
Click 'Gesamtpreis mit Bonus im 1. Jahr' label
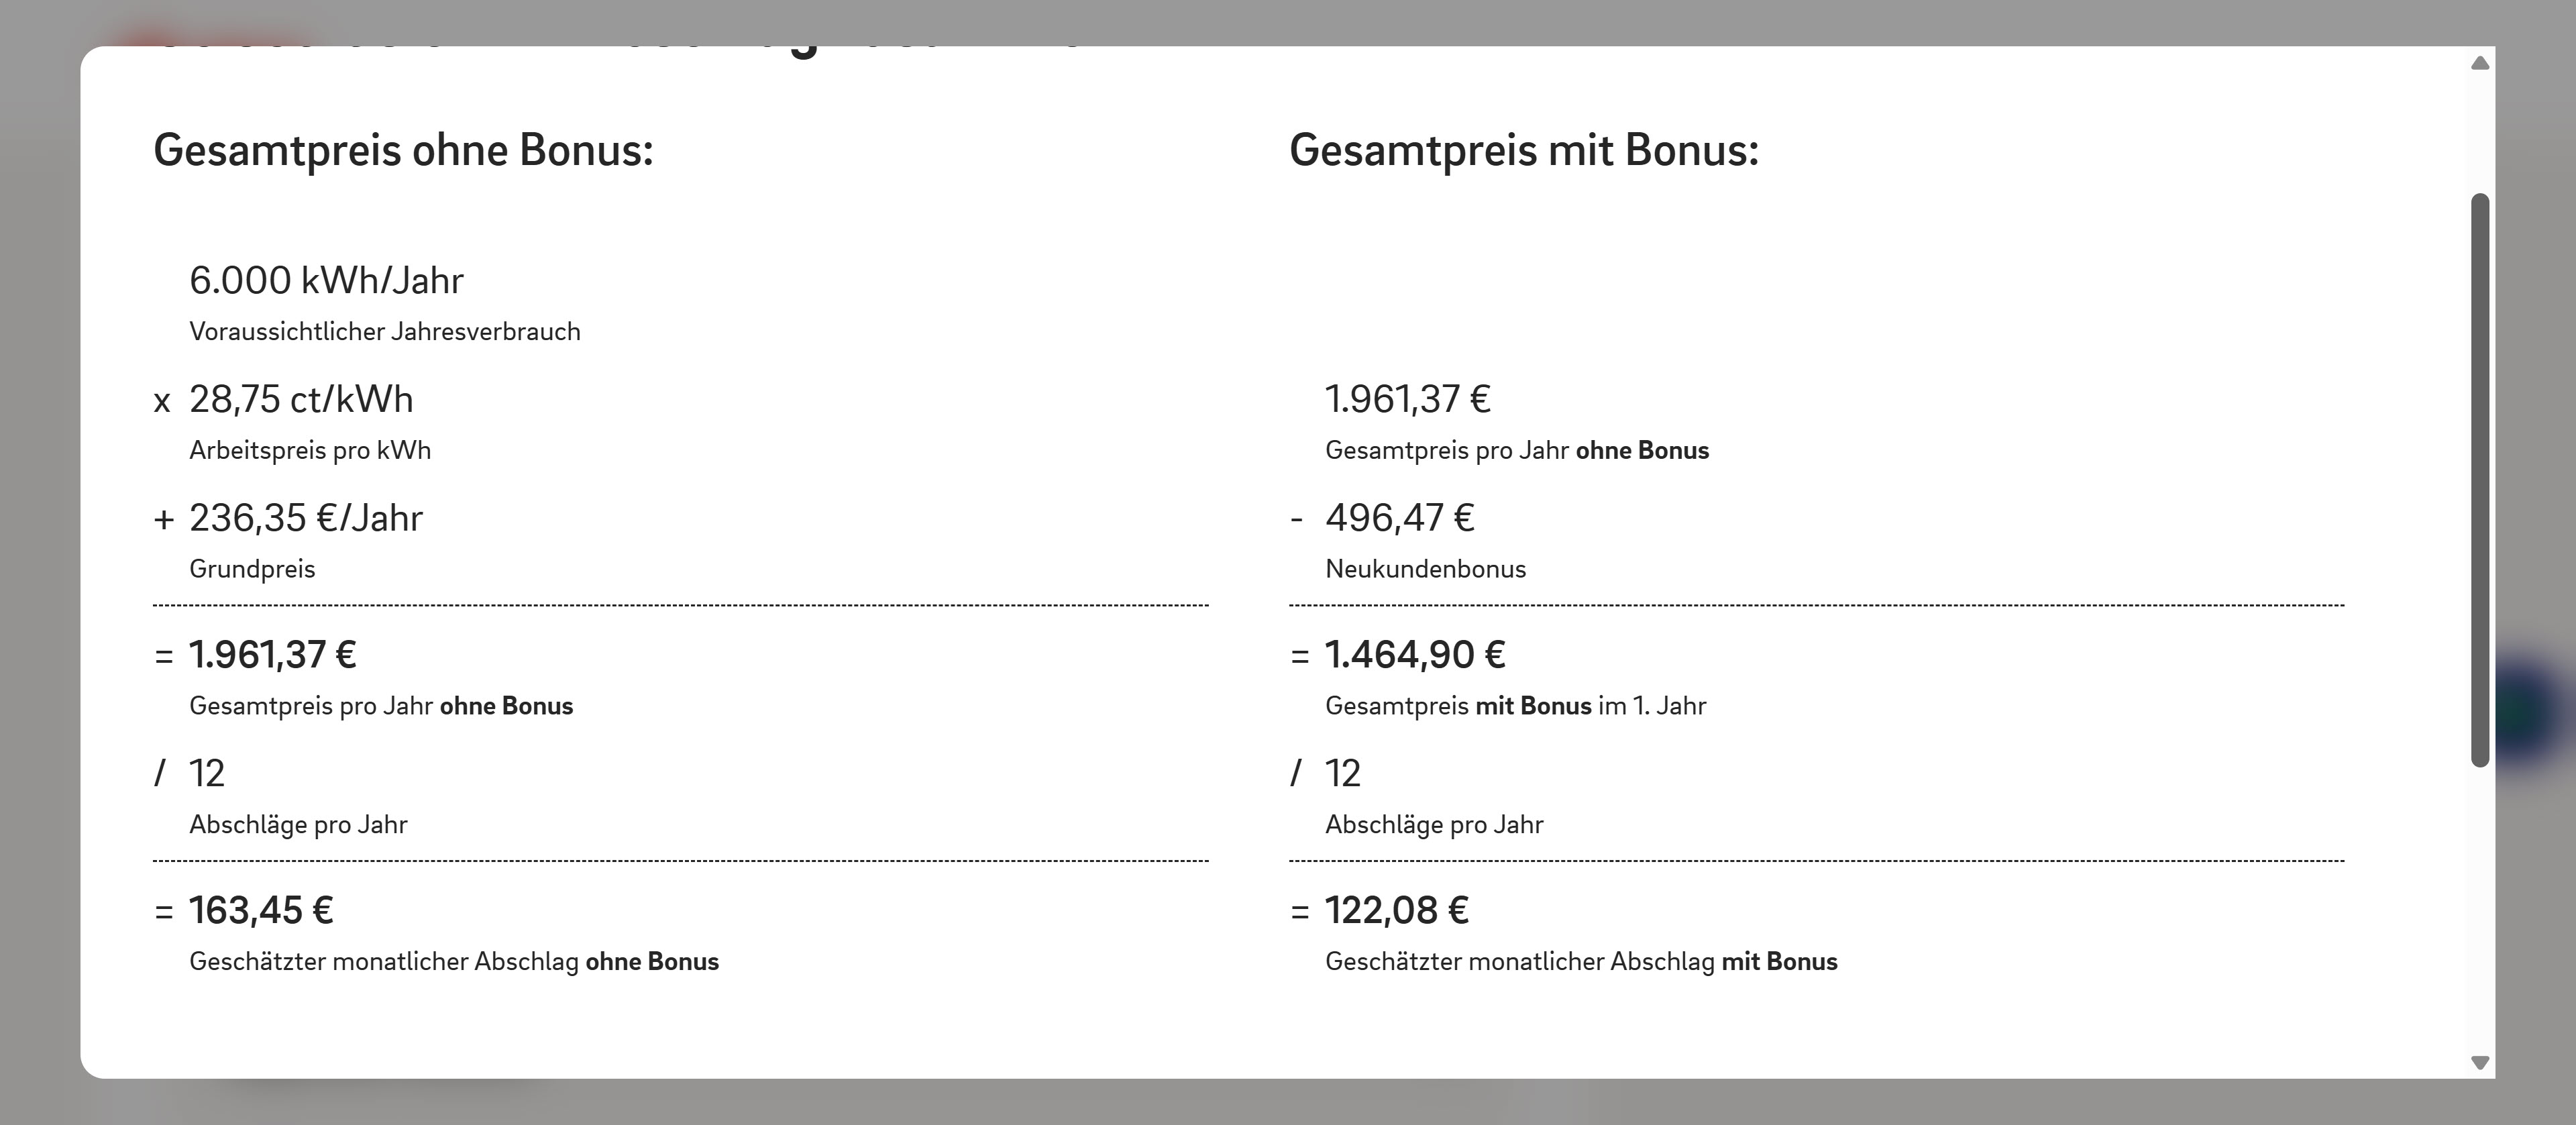click(1515, 706)
